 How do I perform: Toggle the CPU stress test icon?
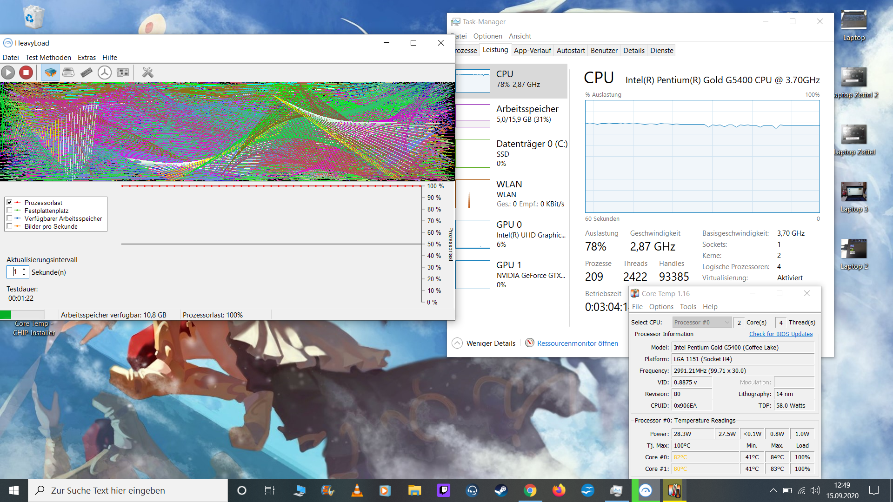click(50, 73)
